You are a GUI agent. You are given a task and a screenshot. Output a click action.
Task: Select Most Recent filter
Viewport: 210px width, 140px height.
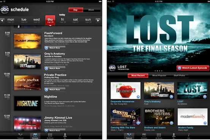click(138, 76)
